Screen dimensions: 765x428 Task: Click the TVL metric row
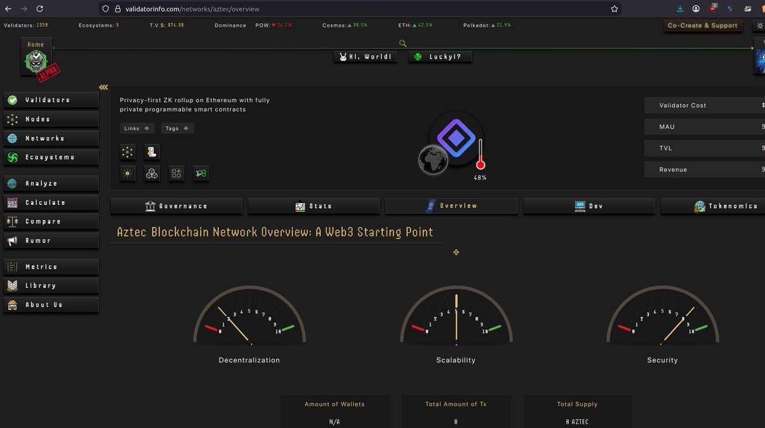pyautogui.click(x=704, y=148)
